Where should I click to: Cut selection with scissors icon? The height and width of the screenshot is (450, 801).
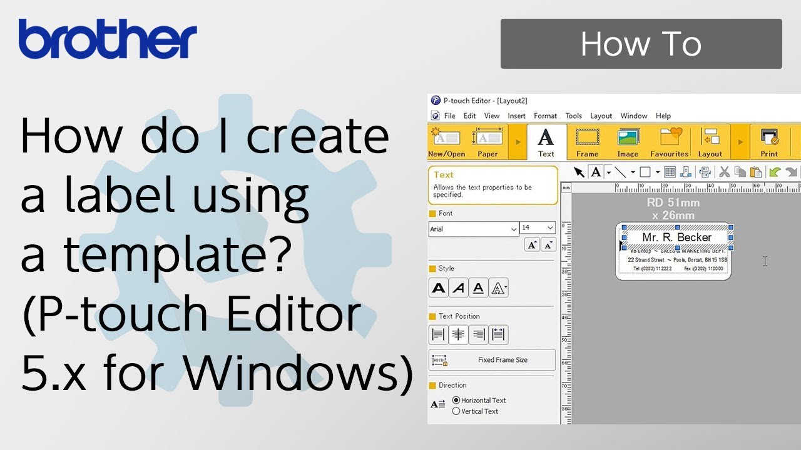point(725,172)
